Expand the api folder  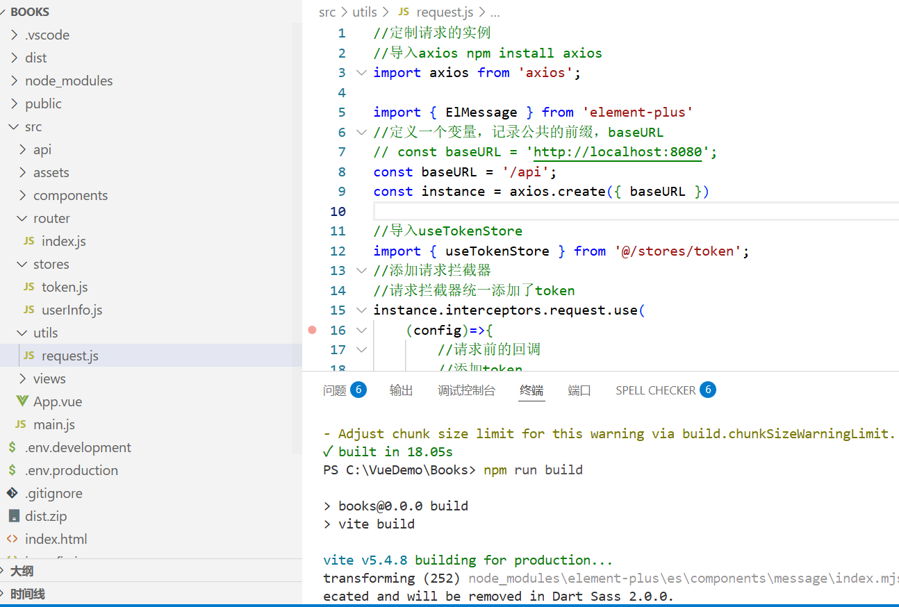[x=23, y=149]
